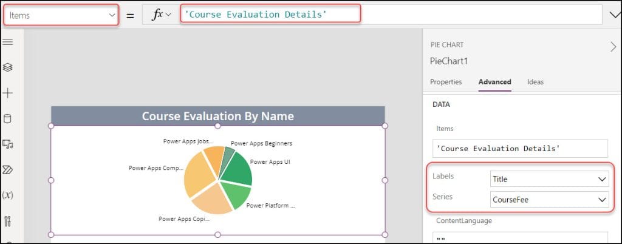Open the Variables (x) icon
Screen dimensions: 622x244
click(7, 195)
